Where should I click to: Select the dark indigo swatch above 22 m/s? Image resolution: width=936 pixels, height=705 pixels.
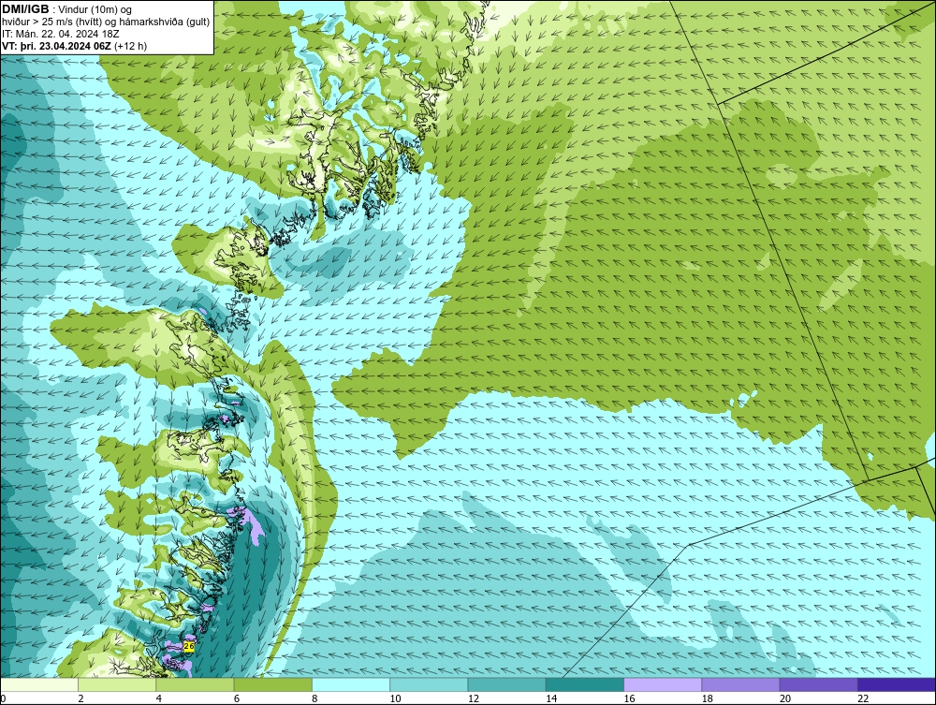coord(896,684)
